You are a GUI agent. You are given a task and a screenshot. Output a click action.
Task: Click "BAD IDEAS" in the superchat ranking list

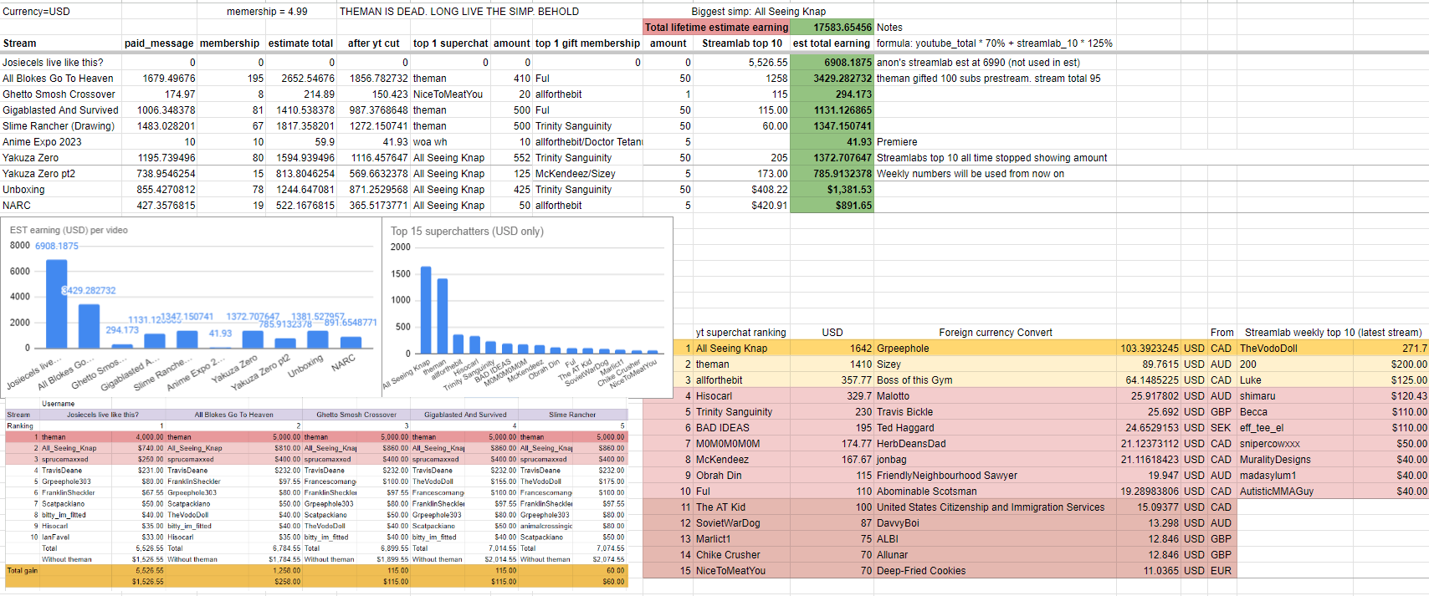tap(723, 428)
